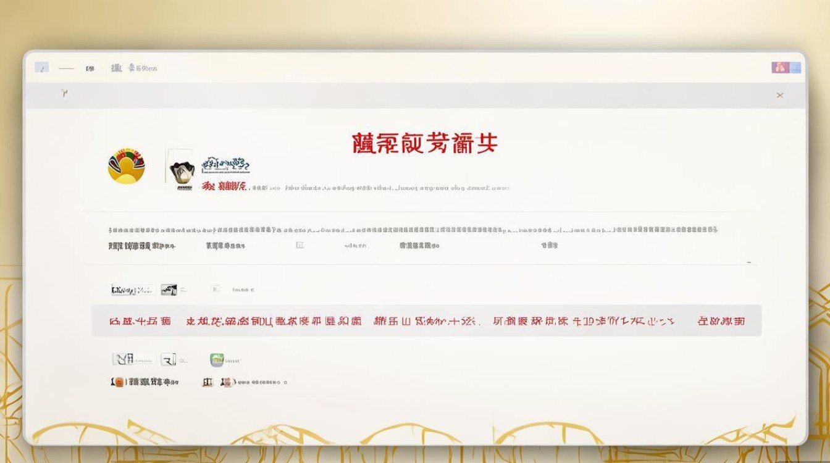Click the pink and blue icon in the title bar

click(x=780, y=67)
